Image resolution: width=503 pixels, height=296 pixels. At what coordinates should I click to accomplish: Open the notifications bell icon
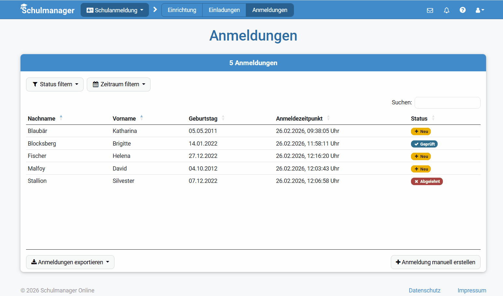[x=446, y=10]
